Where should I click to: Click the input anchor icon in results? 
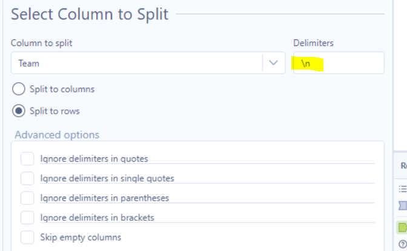(x=403, y=206)
